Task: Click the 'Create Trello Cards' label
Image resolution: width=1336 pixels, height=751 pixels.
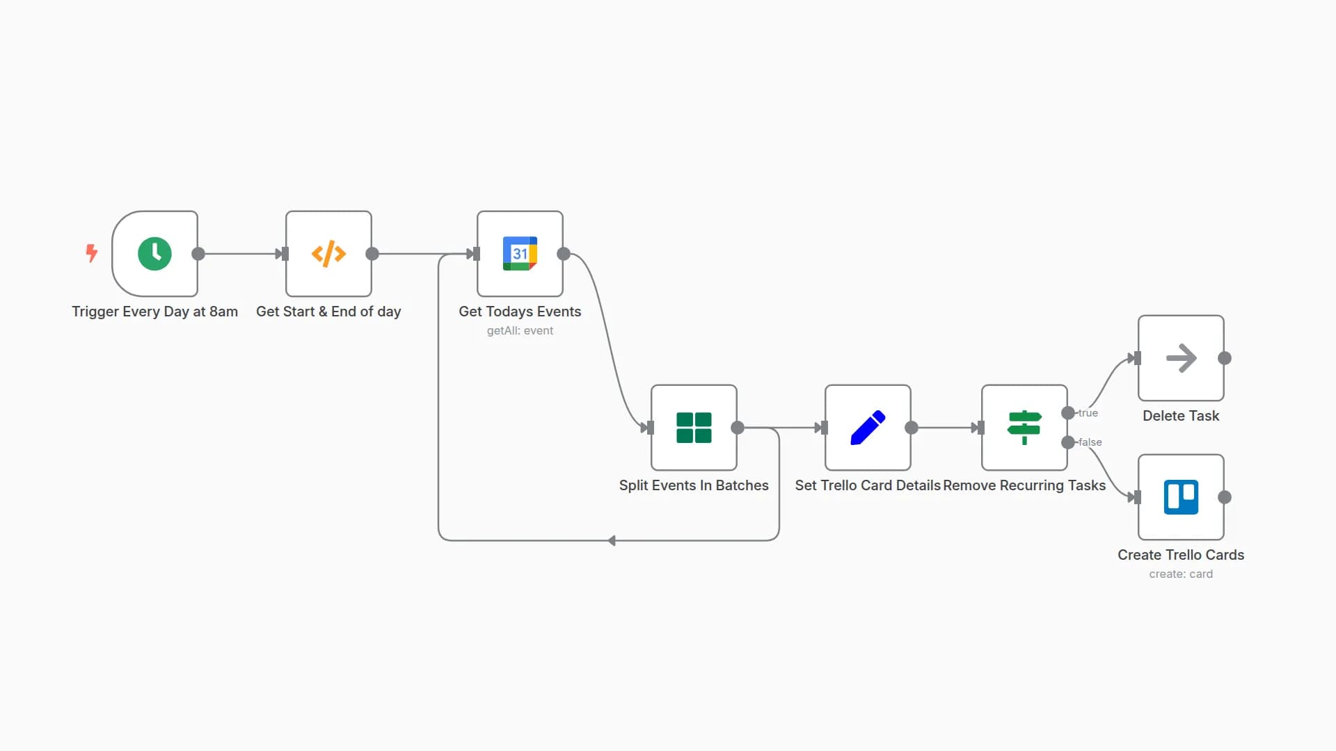Action: 1181,555
